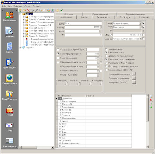Open the Сервис menu
The image size is (155, 154).
(28, 6)
